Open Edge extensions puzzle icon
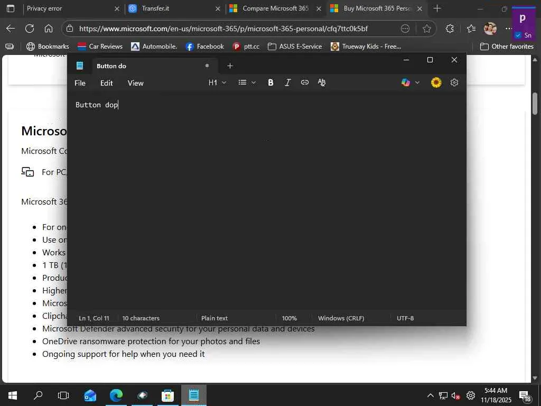This screenshot has width=541, height=406. (x=450, y=29)
